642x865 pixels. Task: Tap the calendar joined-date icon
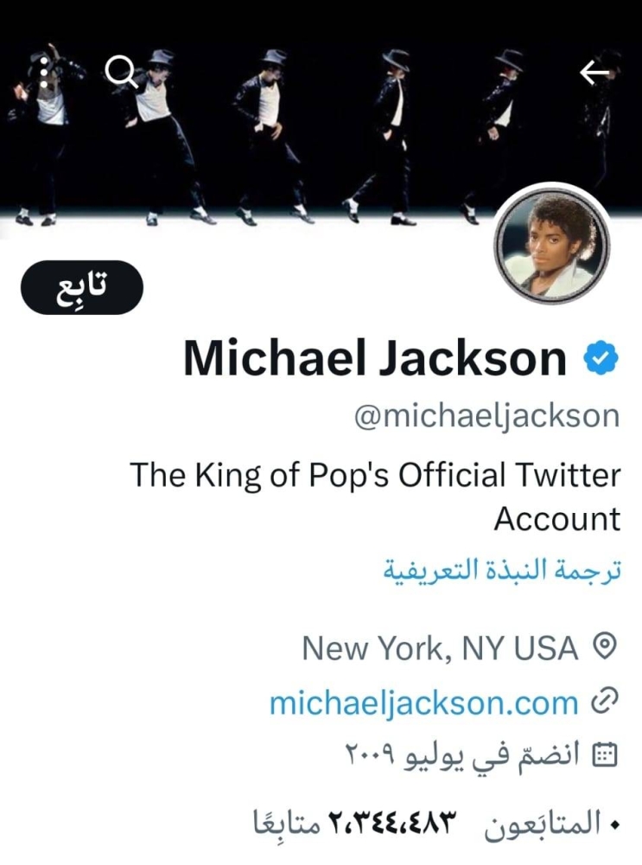(605, 755)
